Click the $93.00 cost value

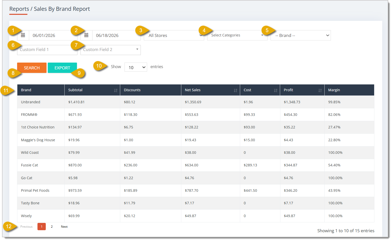pos(249,127)
